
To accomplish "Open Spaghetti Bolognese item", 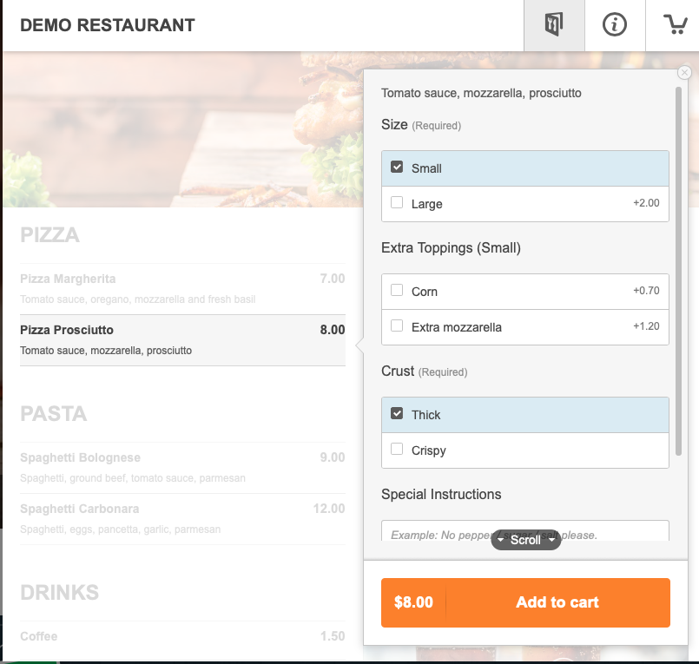I will coord(182,468).
